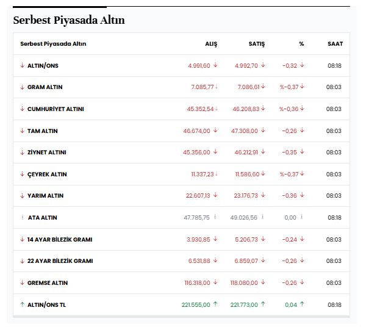The height and width of the screenshot is (327, 366).
Task: Click the down arrow next to TAM ALTIN buy price
Action: (x=215, y=131)
